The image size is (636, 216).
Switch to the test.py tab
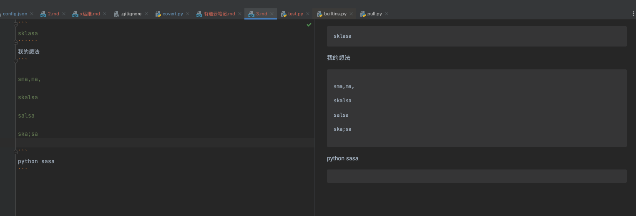(295, 14)
